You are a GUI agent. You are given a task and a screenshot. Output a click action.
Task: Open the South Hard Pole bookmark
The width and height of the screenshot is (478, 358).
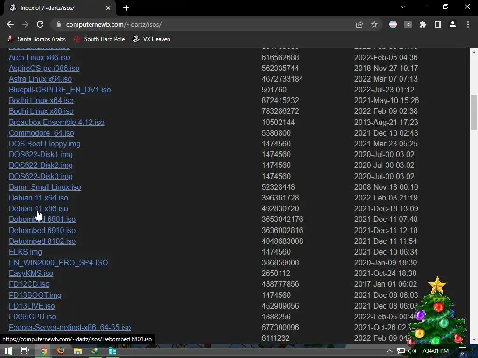click(99, 39)
